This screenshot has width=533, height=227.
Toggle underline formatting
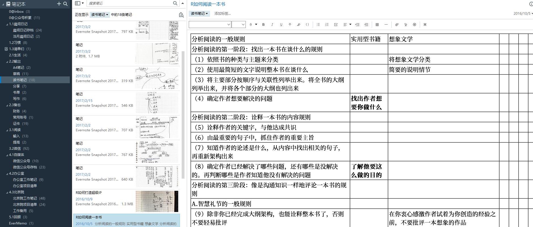[x=281, y=25]
